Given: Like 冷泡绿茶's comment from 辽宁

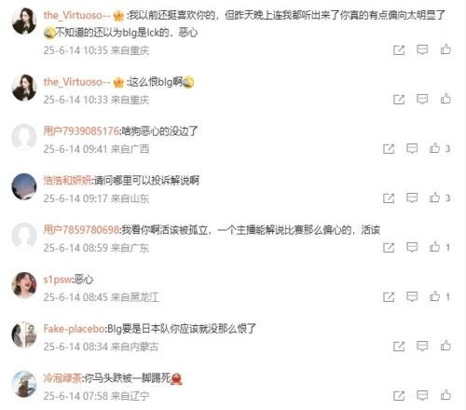Looking at the screenshot, I should [x=445, y=395].
